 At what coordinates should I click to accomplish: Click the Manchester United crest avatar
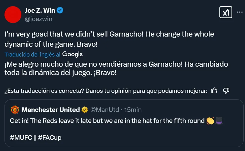[15, 110]
